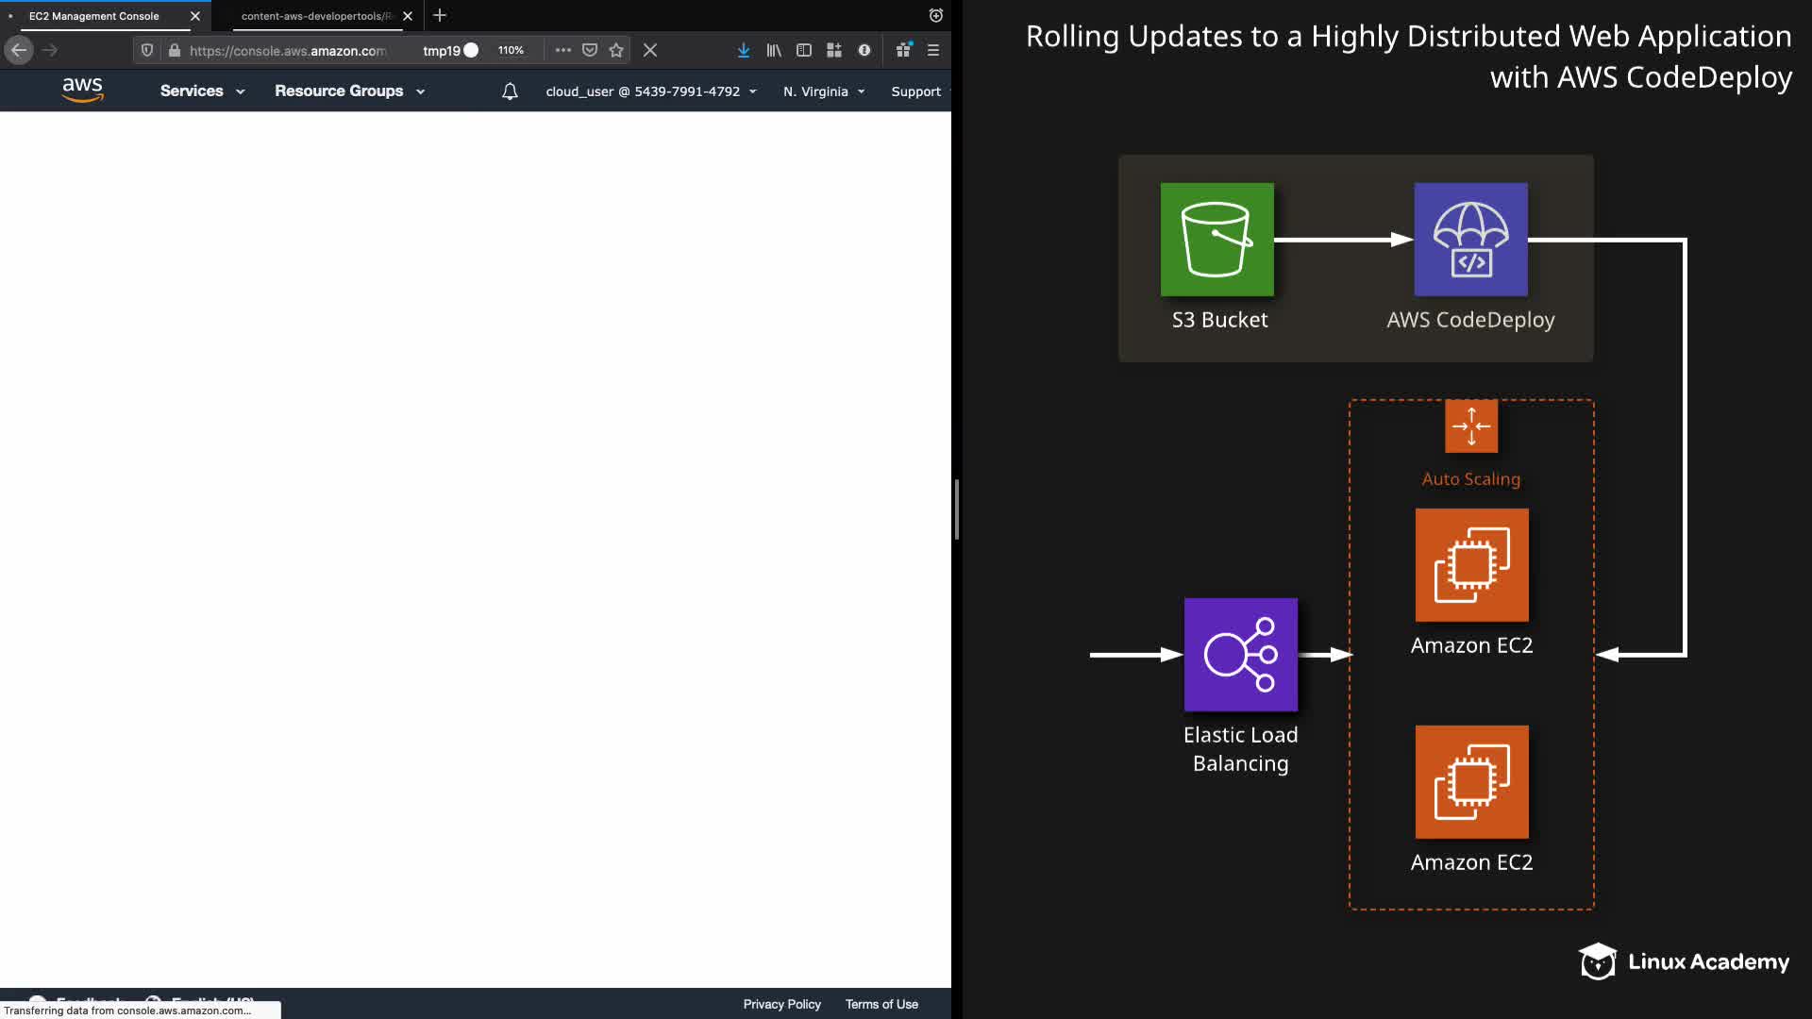Reset the 110% zoom level indicator
The width and height of the screenshot is (1812, 1019).
511,50
